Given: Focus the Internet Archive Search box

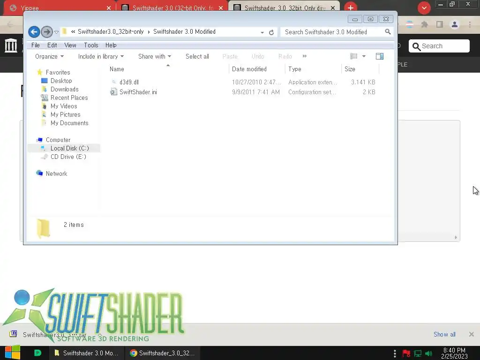Looking at the screenshot, I should 439,46.
